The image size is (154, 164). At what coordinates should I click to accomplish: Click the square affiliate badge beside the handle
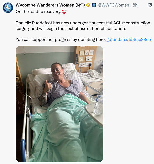click(x=94, y=5)
